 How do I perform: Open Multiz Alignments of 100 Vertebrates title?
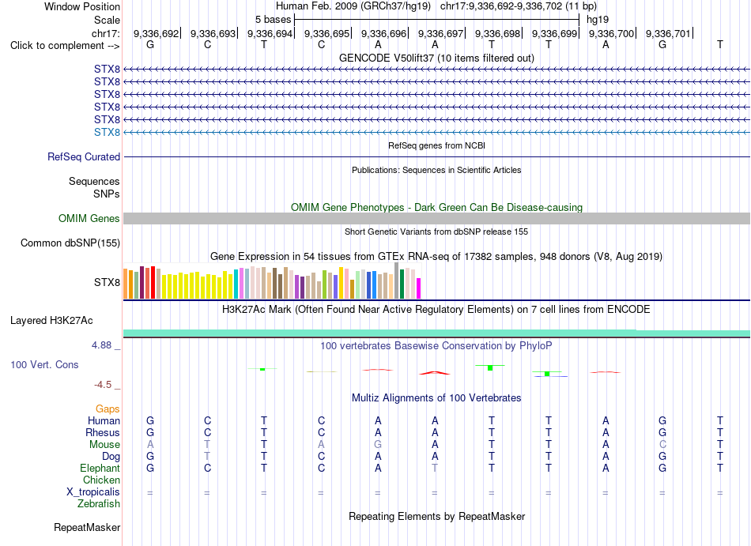pyautogui.click(x=436, y=397)
